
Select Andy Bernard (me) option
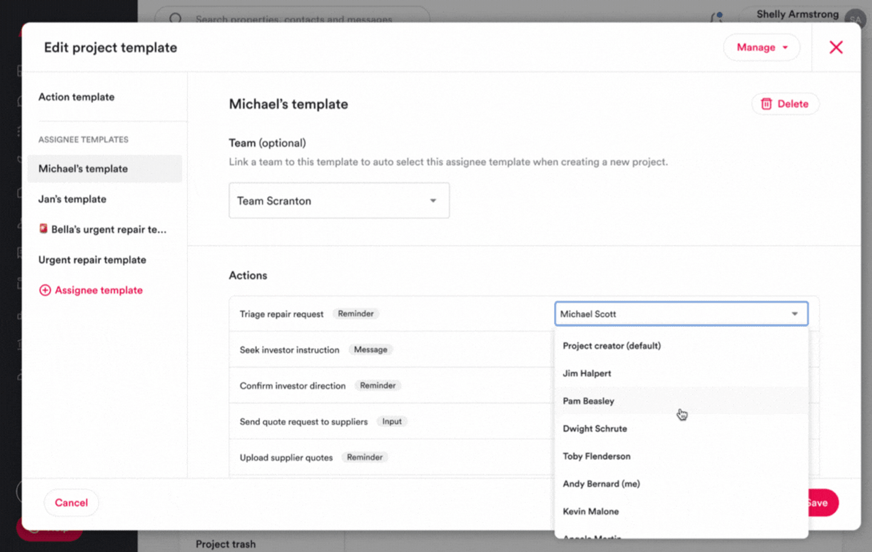tap(681, 484)
